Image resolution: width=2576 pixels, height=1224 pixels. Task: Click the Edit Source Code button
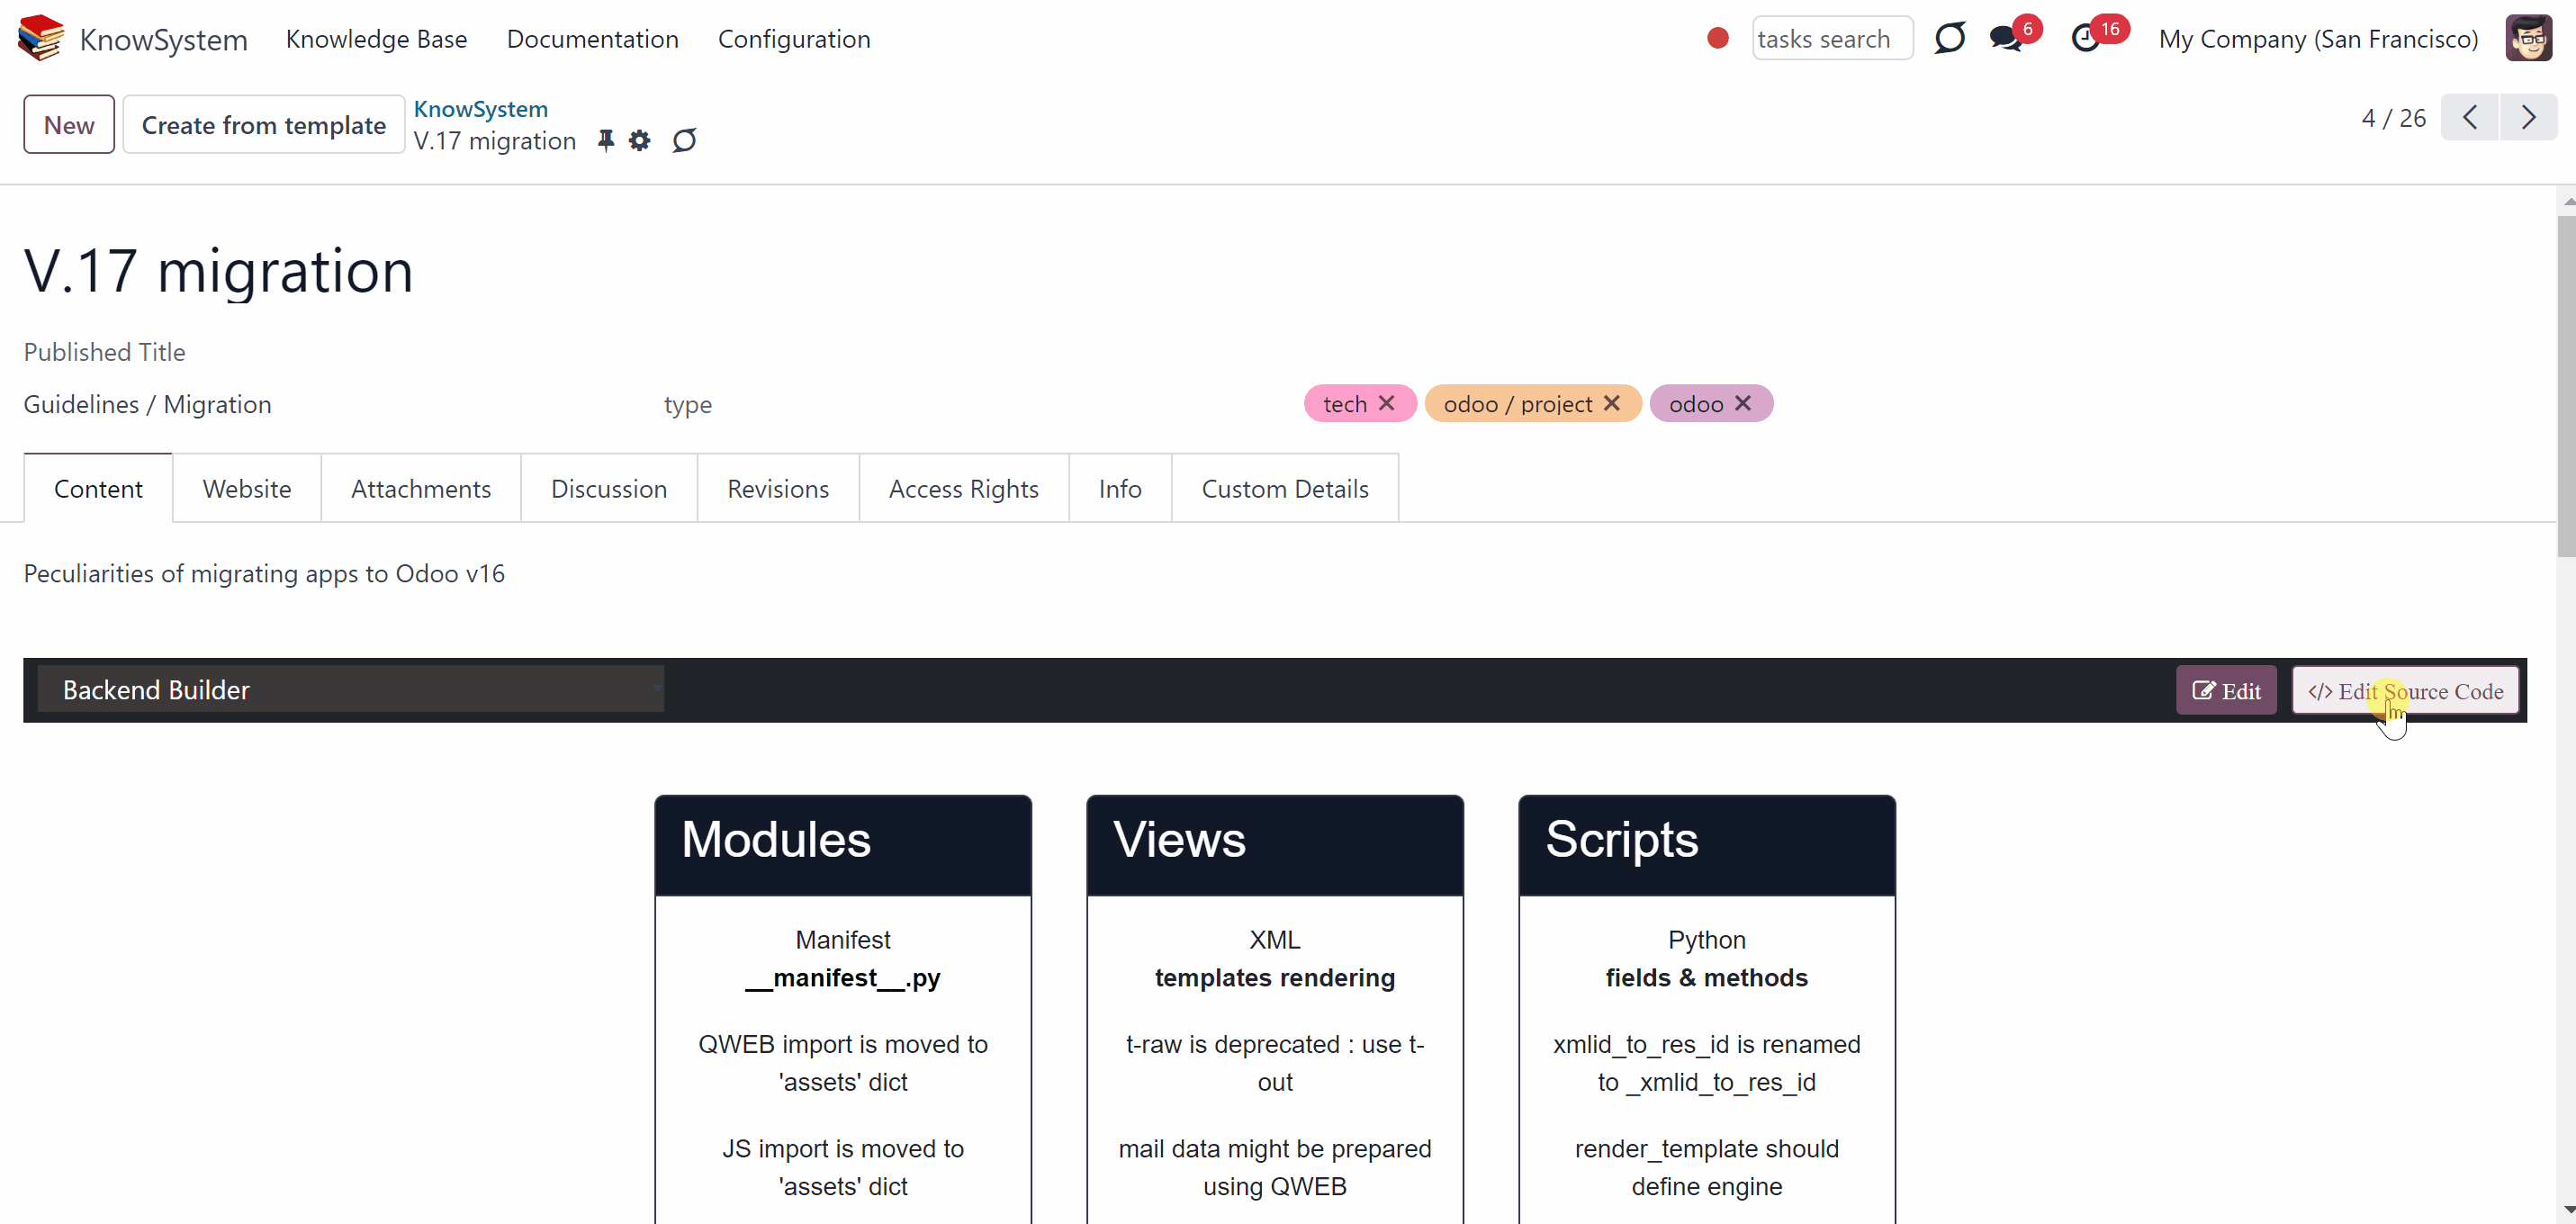point(2405,690)
